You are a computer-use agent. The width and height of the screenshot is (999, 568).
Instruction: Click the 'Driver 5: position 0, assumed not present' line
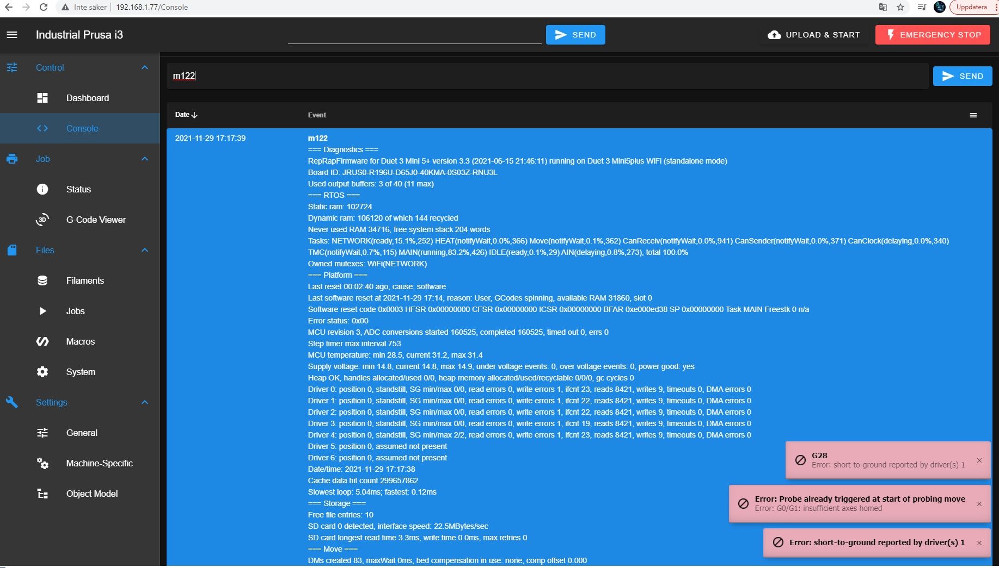pos(377,446)
